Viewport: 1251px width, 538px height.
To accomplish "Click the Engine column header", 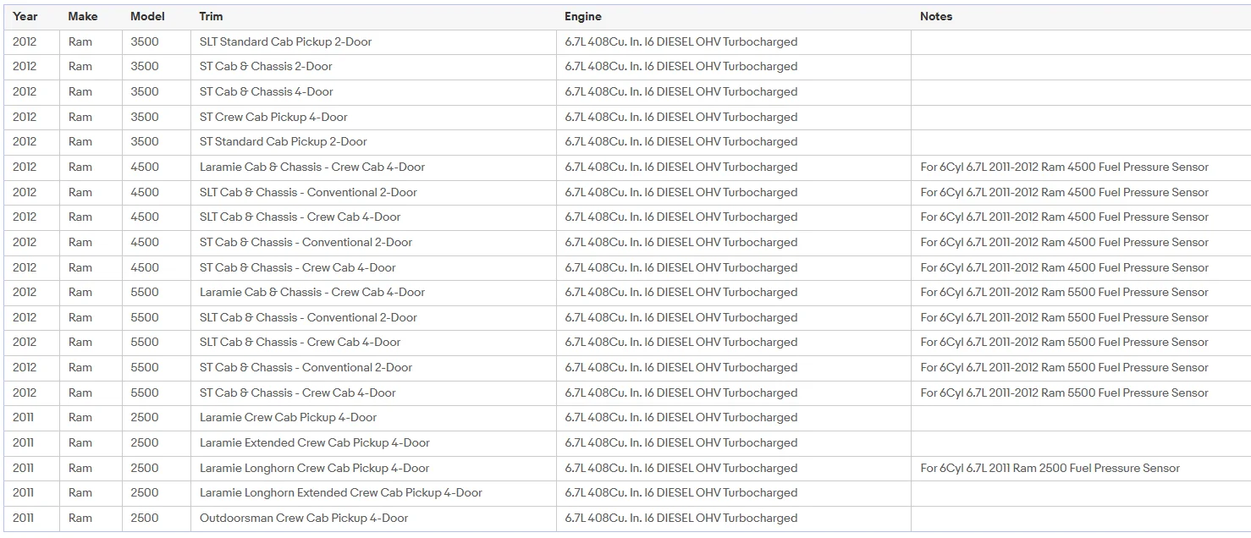I will (x=583, y=16).
